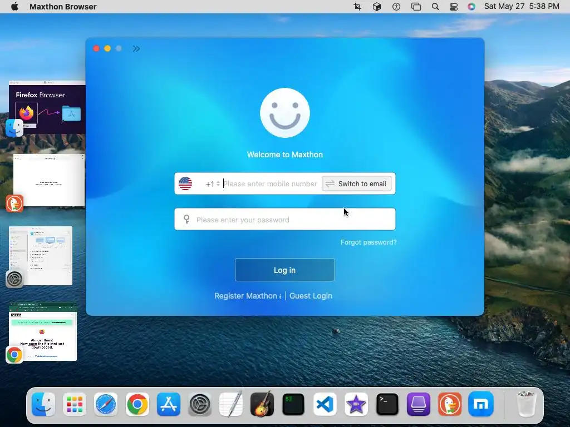Open Visual Studio Code from the Dock
Screen dimensions: 570x427
point(325,404)
